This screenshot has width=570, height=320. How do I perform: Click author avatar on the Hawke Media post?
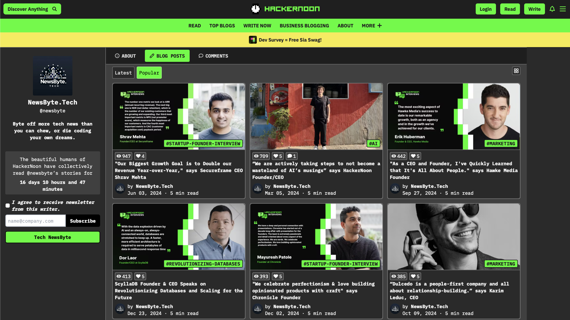pos(395,188)
